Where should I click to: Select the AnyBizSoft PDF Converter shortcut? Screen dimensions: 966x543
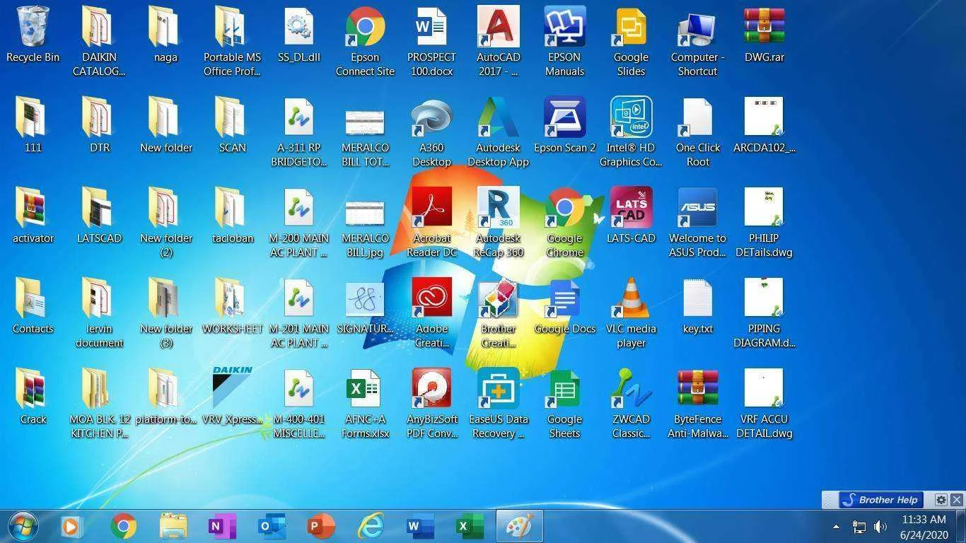[x=431, y=403]
